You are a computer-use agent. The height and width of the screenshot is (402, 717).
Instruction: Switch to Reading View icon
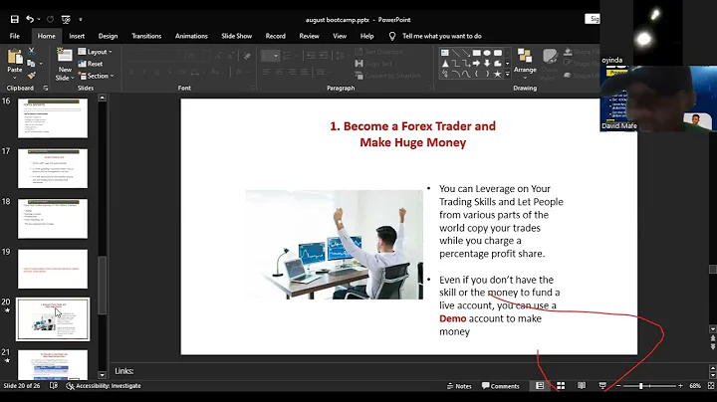(582, 386)
